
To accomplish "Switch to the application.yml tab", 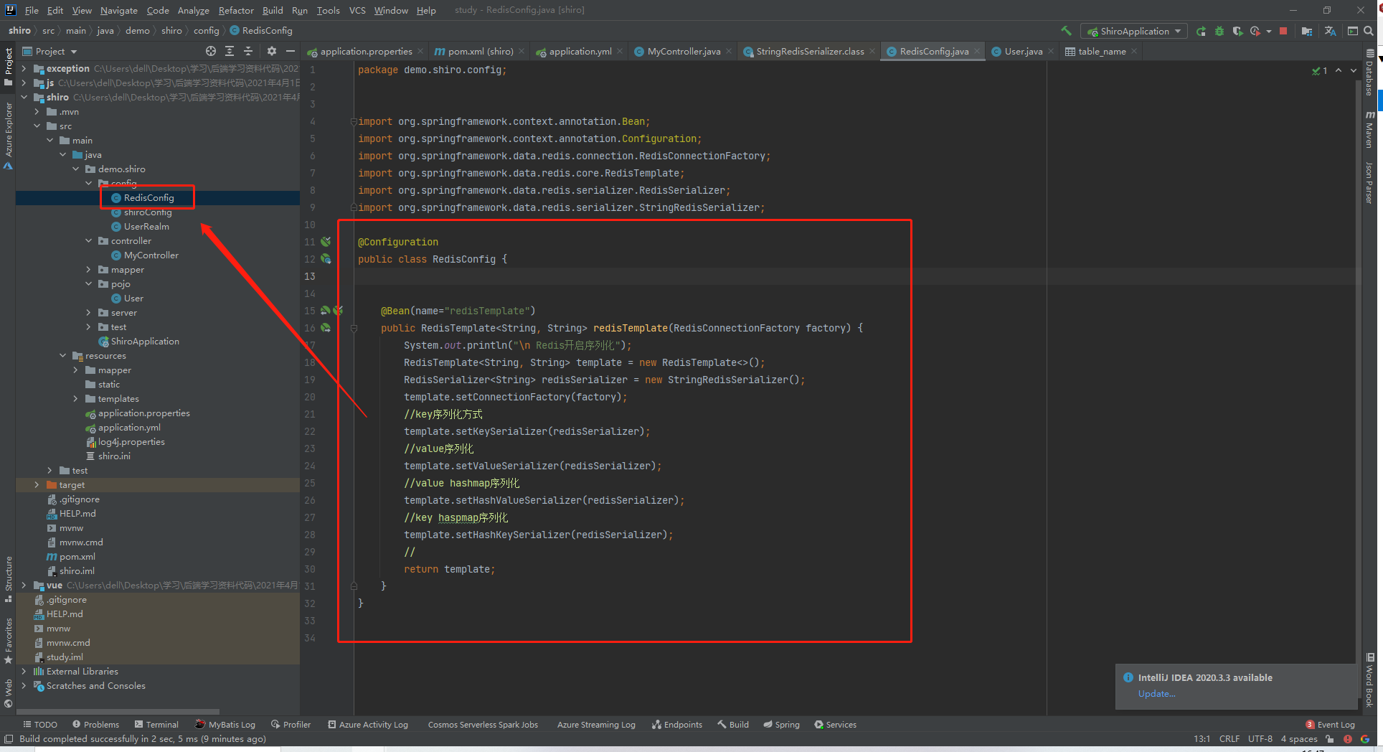I will point(580,51).
